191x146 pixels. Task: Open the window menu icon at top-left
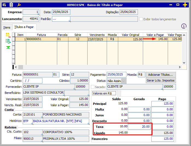point(4,5)
